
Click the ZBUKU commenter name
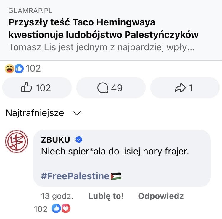pyautogui.click(x=56, y=139)
